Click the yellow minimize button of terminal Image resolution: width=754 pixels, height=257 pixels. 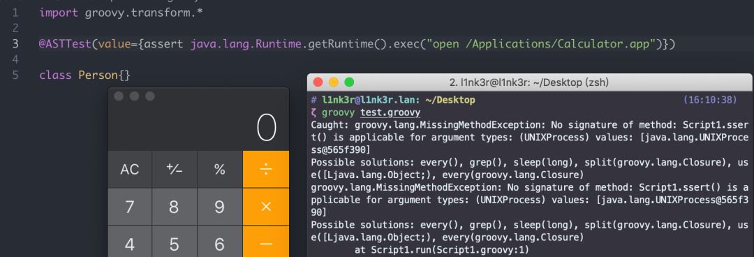click(x=333, y=82)
